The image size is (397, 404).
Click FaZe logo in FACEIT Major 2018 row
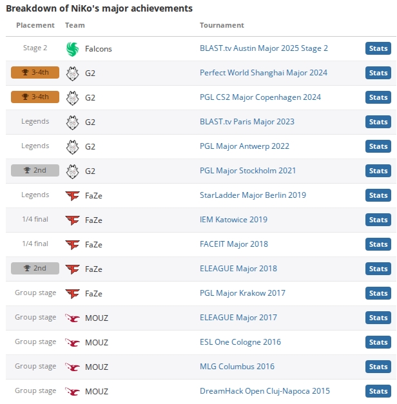(72, 244)
